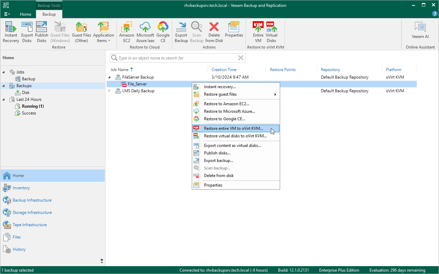Select the LMS Daily Backup row name

tap(138, 91)
